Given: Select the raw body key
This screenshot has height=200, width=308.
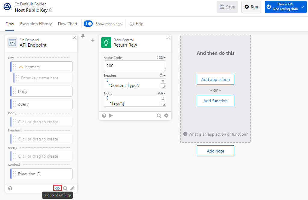Looking at the screenshot, I should pos(41,91).
